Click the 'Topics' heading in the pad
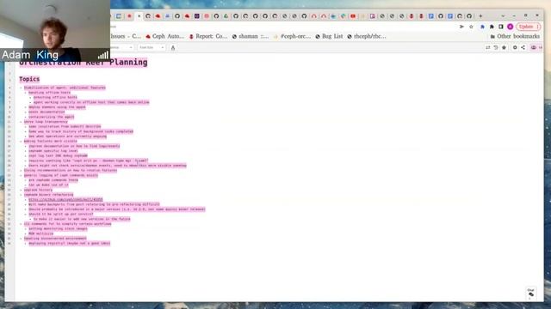551x309 pixels. pos(29,79)
